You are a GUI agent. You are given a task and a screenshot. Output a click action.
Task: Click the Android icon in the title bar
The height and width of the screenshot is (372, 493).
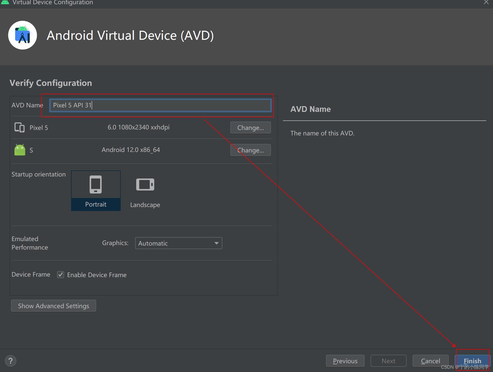pos(5,2)
